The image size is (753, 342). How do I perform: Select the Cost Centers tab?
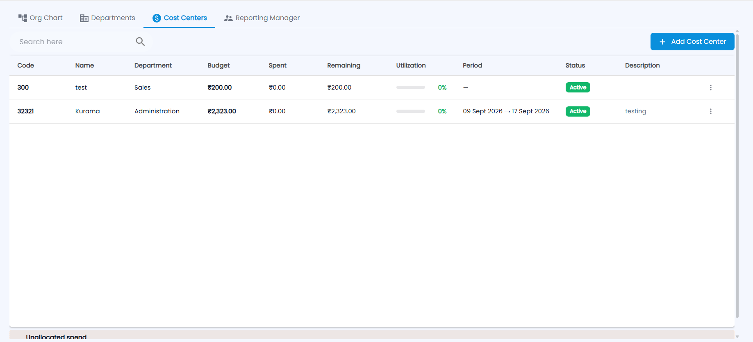point(180,18)
